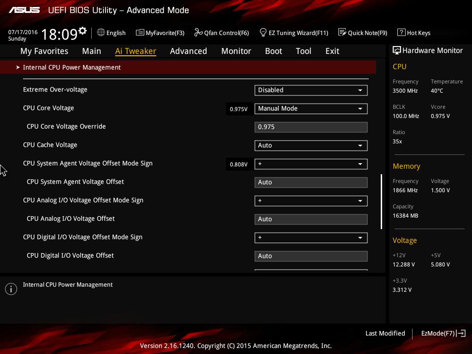Click the 18:09 clock time
472x354 pixels.
(x=59, y=34)
